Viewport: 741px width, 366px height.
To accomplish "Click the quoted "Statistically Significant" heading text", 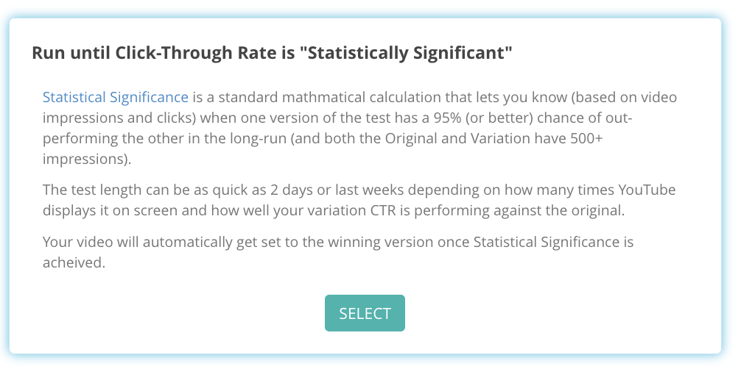I will coord(406,53).
